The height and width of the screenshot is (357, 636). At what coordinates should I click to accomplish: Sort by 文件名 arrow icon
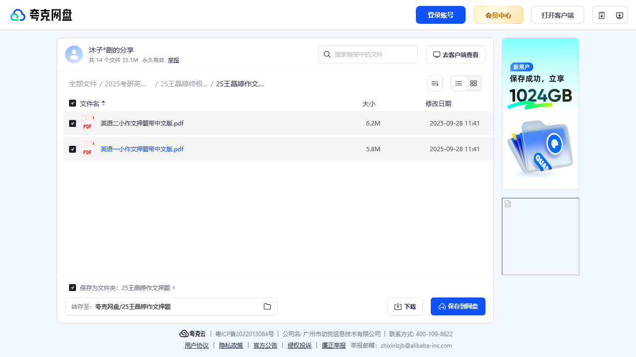click(x=103, y=103)
